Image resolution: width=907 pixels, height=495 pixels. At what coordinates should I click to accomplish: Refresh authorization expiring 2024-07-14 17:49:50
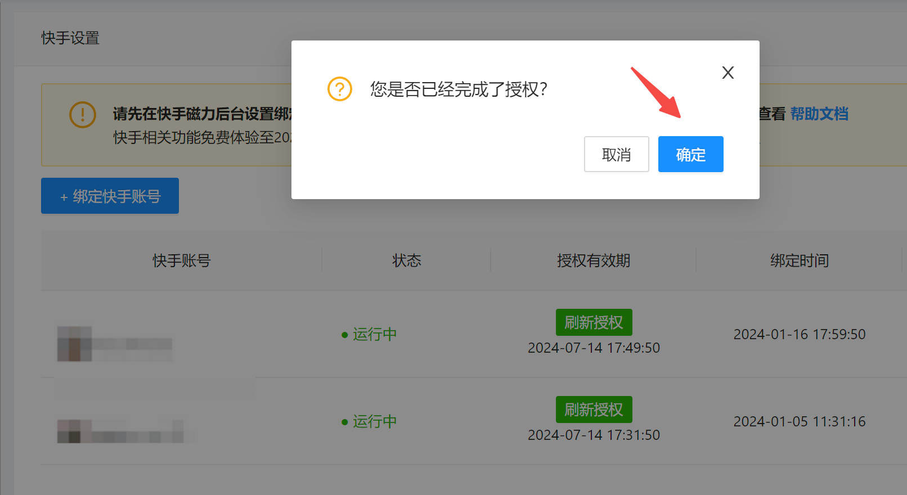[x=594, y=322]
